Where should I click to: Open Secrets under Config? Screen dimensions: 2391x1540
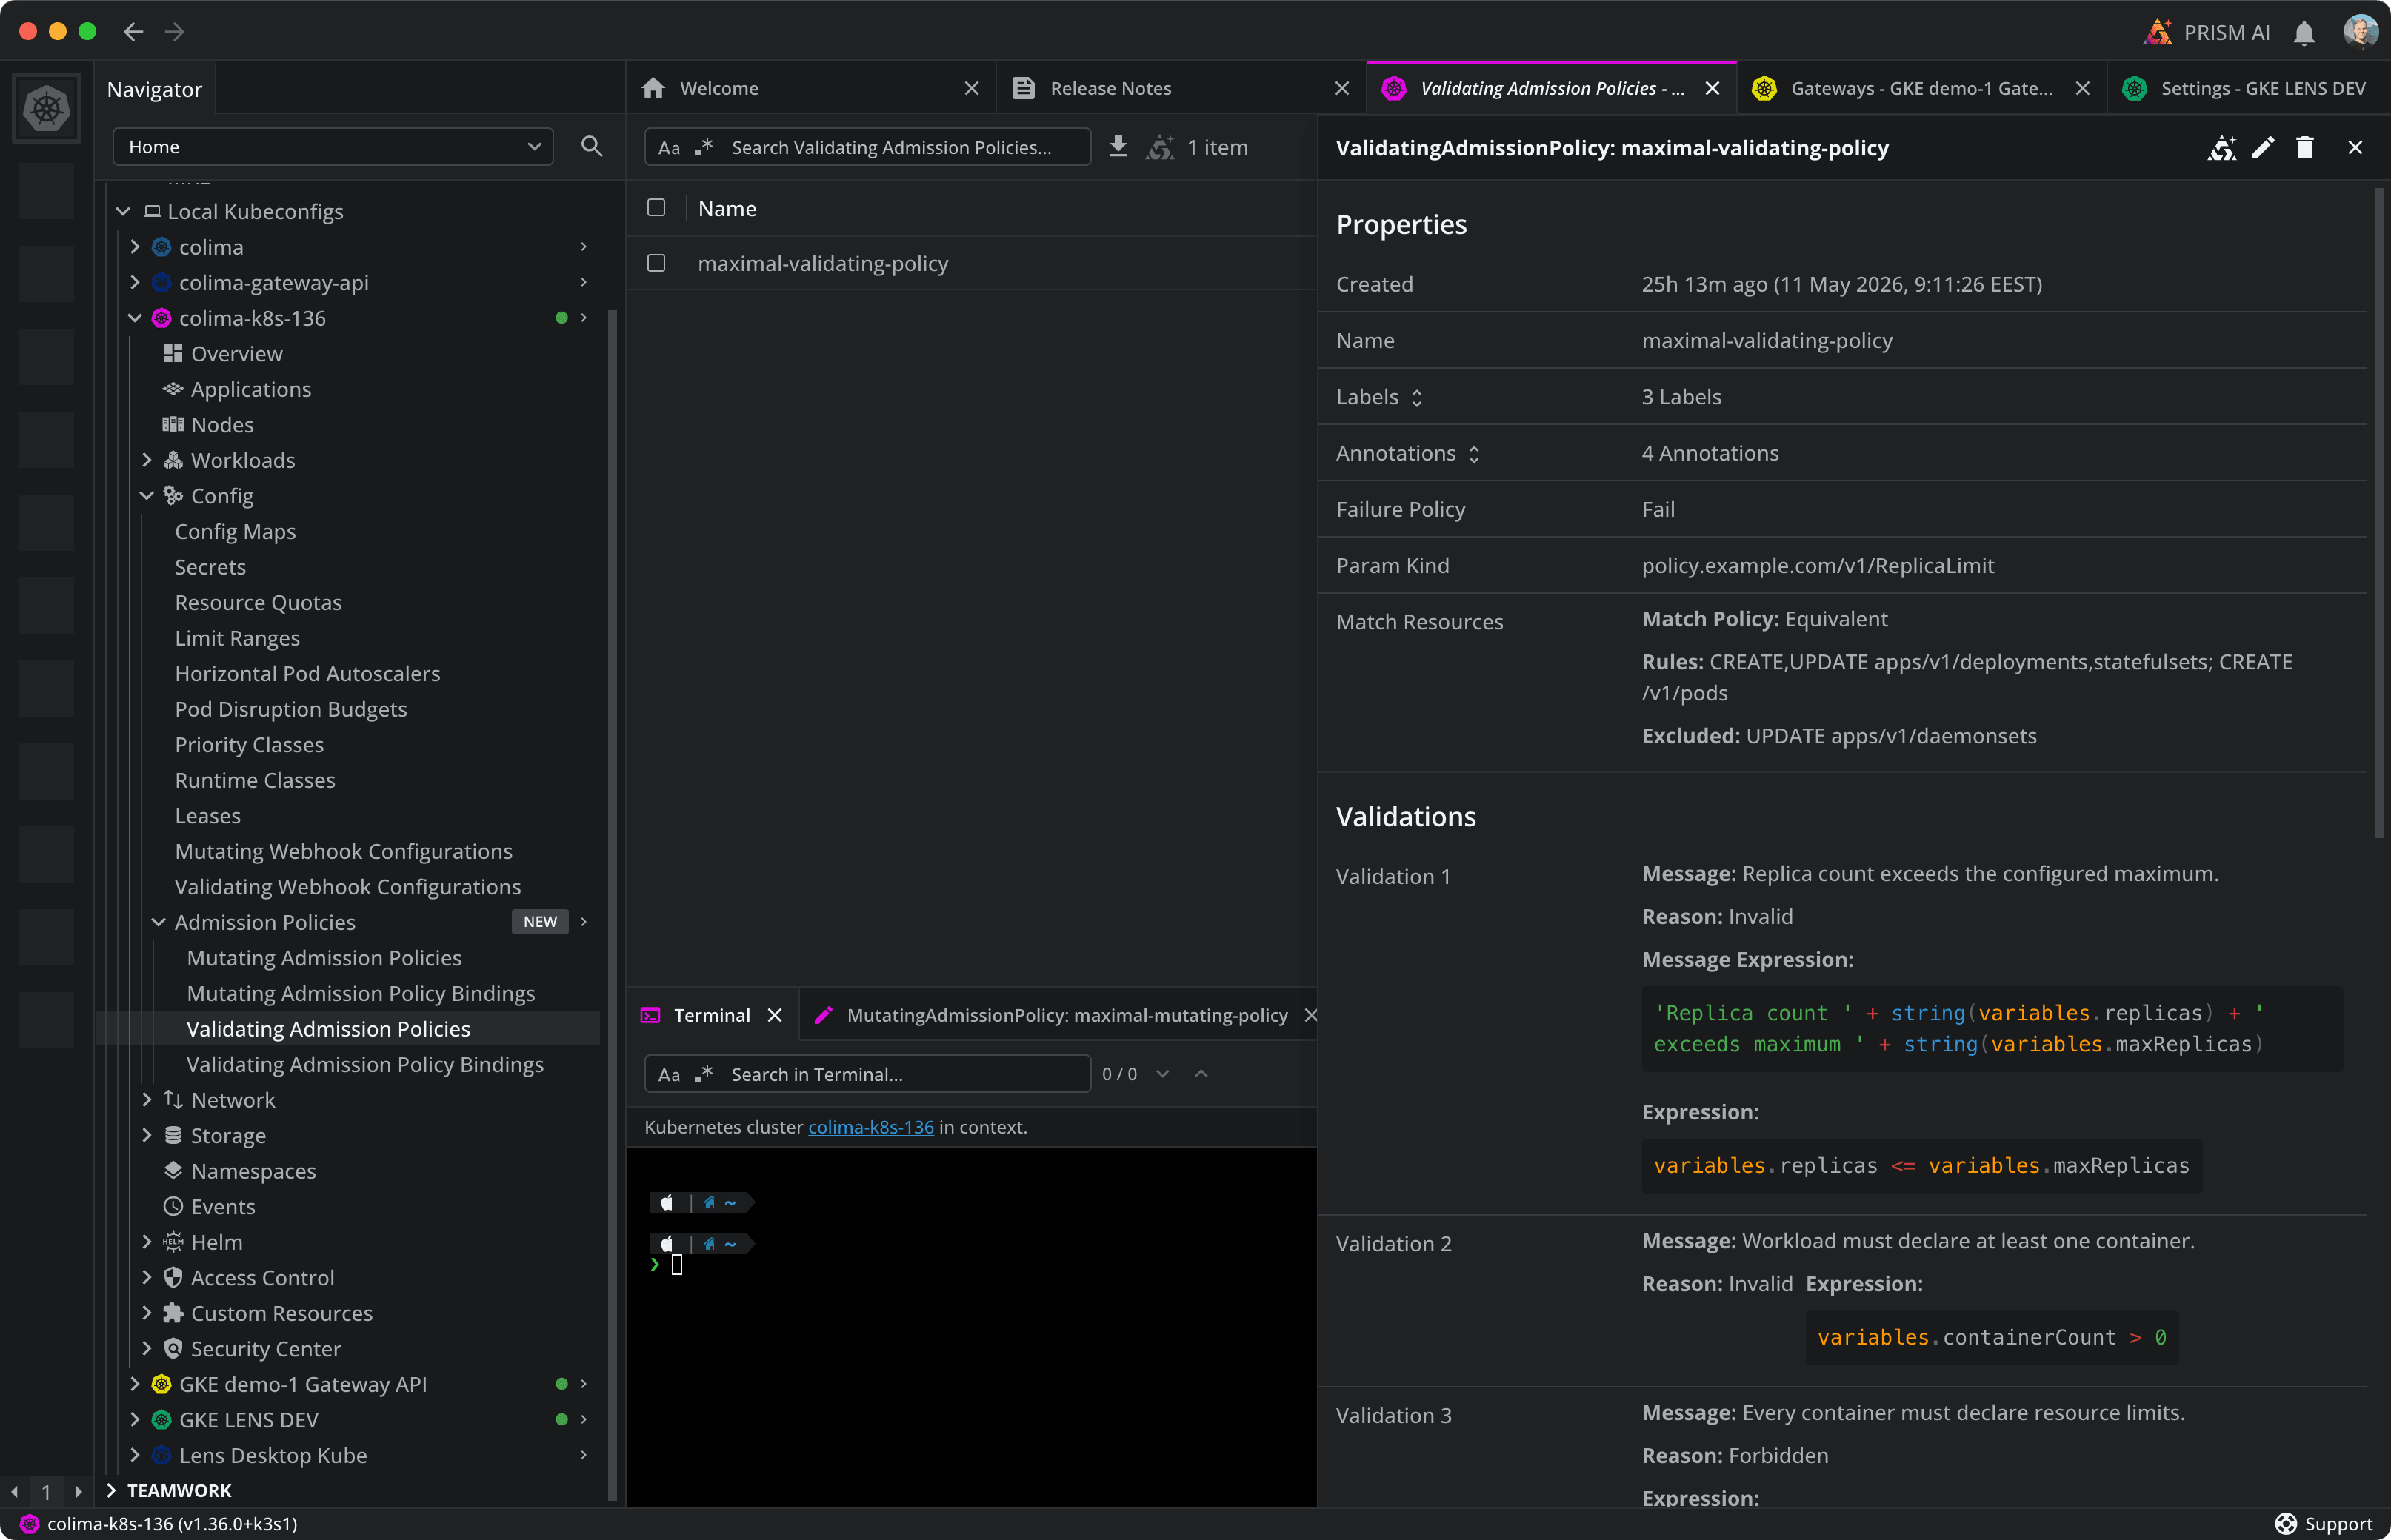tap(210, 567)
